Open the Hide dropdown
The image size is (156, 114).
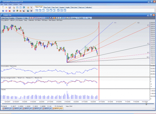[26, 18]
